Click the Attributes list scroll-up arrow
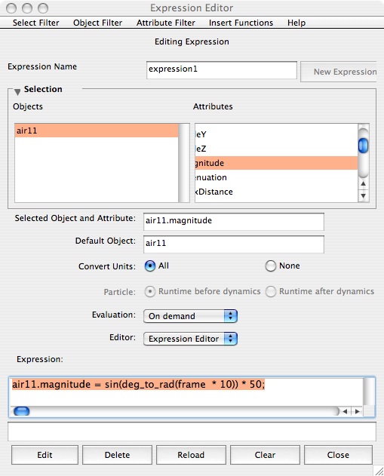 point(363,183)
